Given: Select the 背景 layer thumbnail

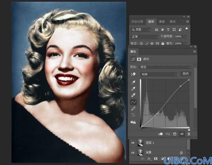Looking at the screenshot, I should [x=140, y=152].
